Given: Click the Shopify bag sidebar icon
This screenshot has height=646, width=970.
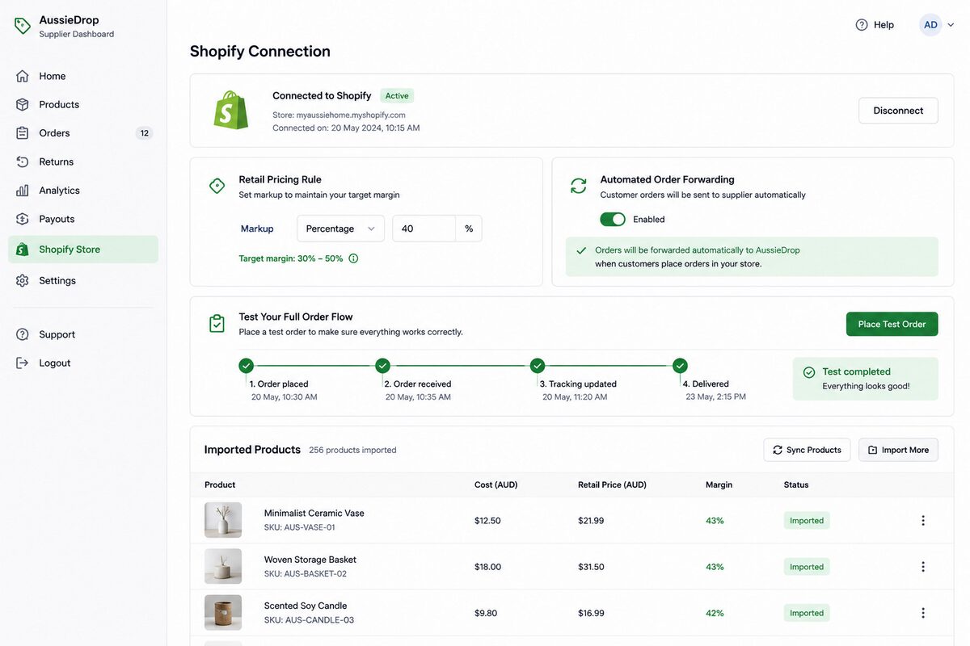Looking at the screenshot, I should pos(23,250).
